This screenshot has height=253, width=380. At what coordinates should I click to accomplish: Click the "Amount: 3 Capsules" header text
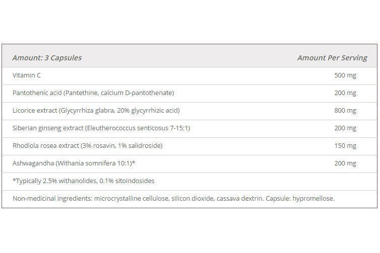tap(47, 58)
